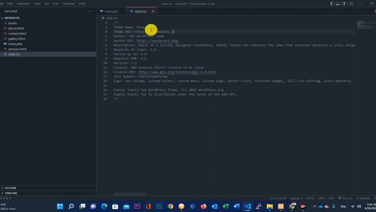Open Firefox from taskbar

203,206
